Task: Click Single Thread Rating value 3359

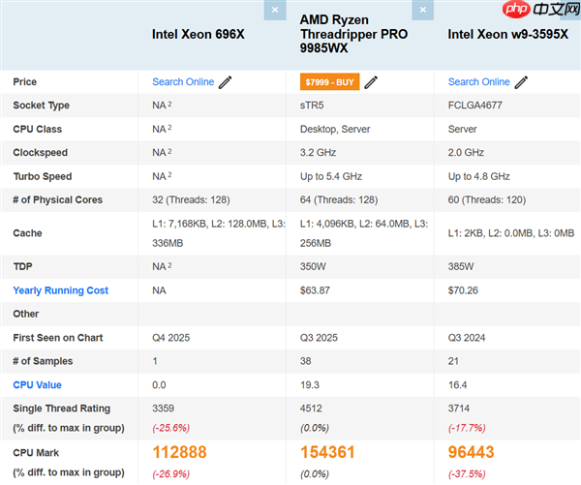Action: [163, 409]
